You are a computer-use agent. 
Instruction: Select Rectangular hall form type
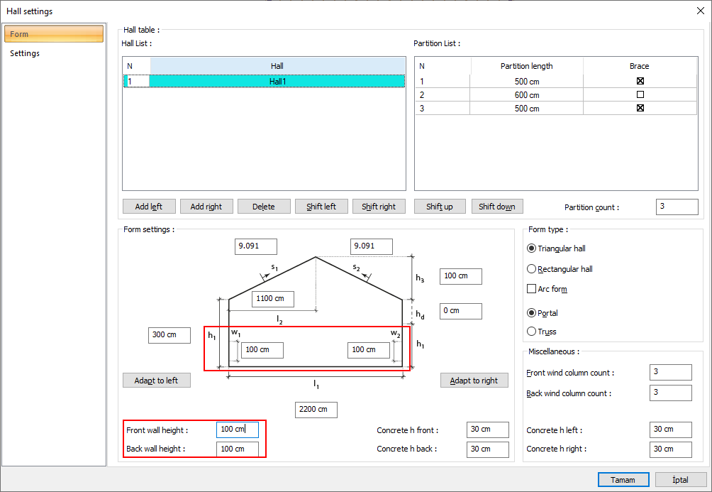click(532, 269)
